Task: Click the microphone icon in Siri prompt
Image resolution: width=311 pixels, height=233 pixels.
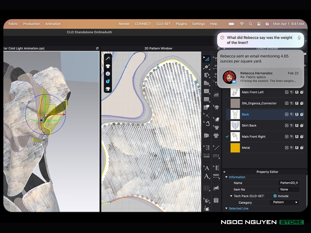Action: pos(299,38)
